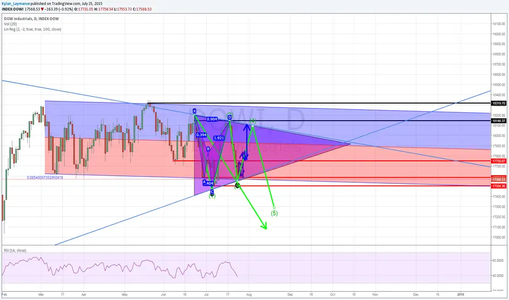Click the Aug label on time axis
The height and width of the screenshot is (300, 509).
coord(249,295)
